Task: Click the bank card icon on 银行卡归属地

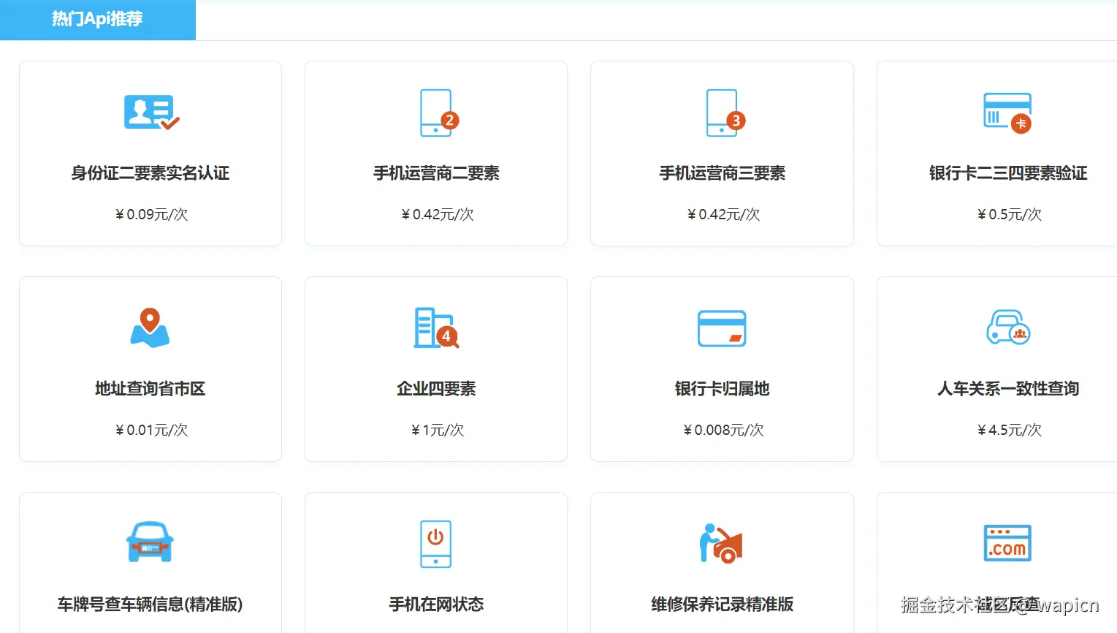Action: pos(722,328)
